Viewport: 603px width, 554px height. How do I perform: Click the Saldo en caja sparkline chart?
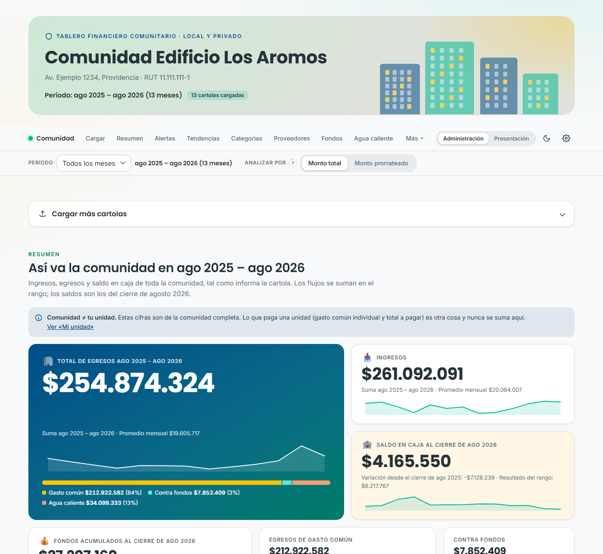[463, 503]
